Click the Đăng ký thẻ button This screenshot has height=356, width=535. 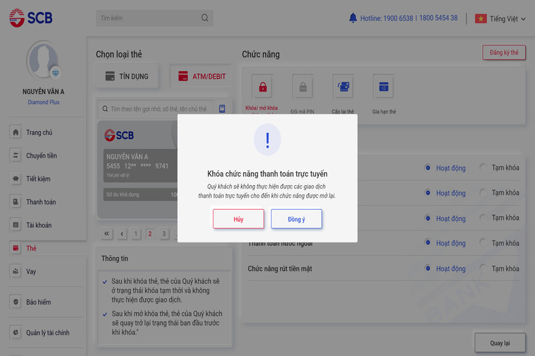click(x=504, y=53)
